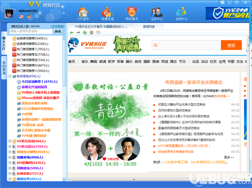Go back with the green left arrow
The height and width of the screenshot is (188, 252).
[x=72, y=33]
